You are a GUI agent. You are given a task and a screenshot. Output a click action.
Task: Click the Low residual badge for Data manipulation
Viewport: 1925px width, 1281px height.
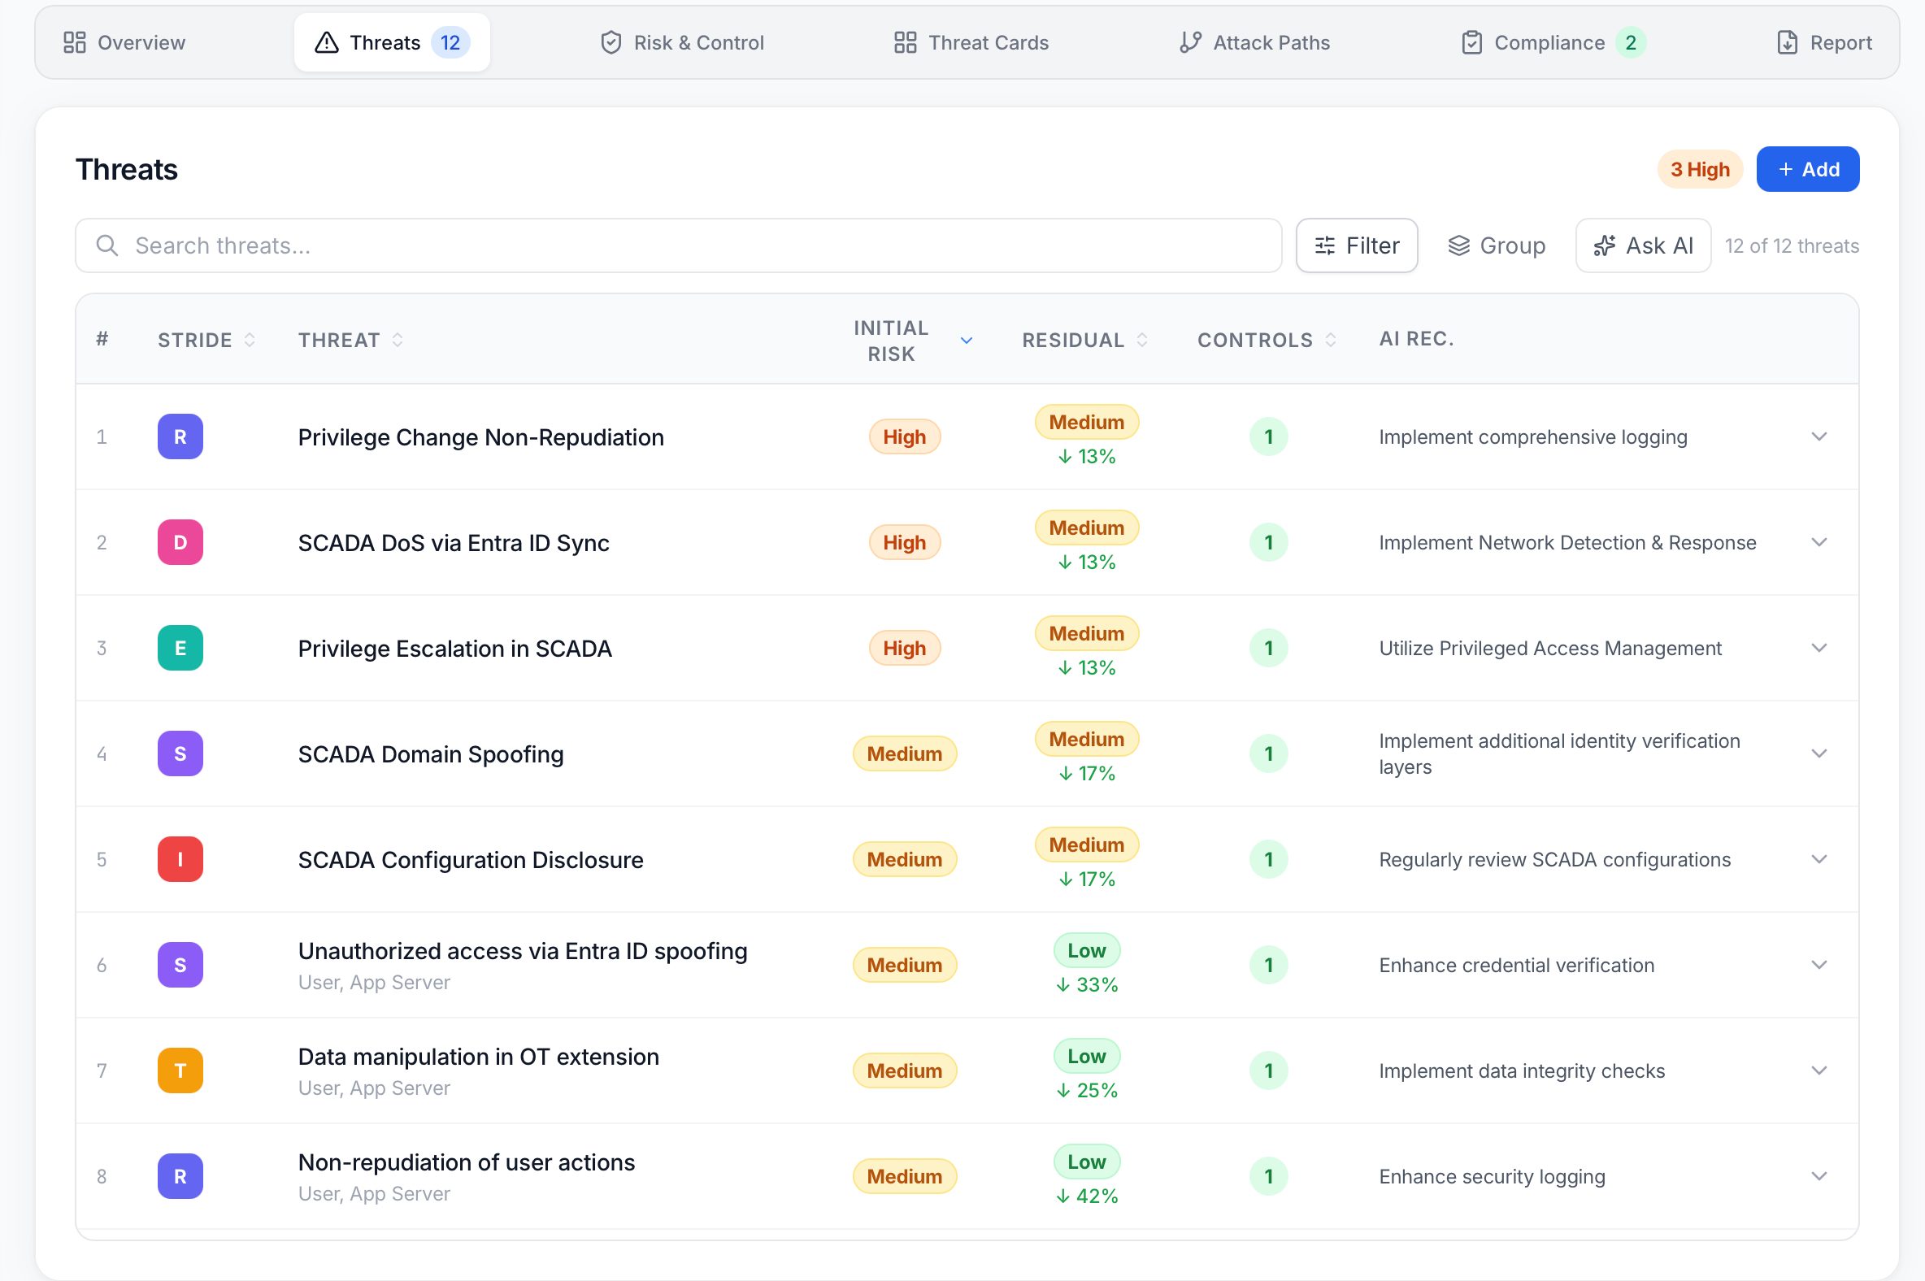[1087, 1056]
